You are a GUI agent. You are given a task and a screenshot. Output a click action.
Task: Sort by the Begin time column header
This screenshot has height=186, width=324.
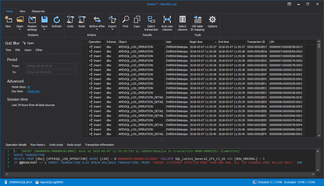(203, 42)
